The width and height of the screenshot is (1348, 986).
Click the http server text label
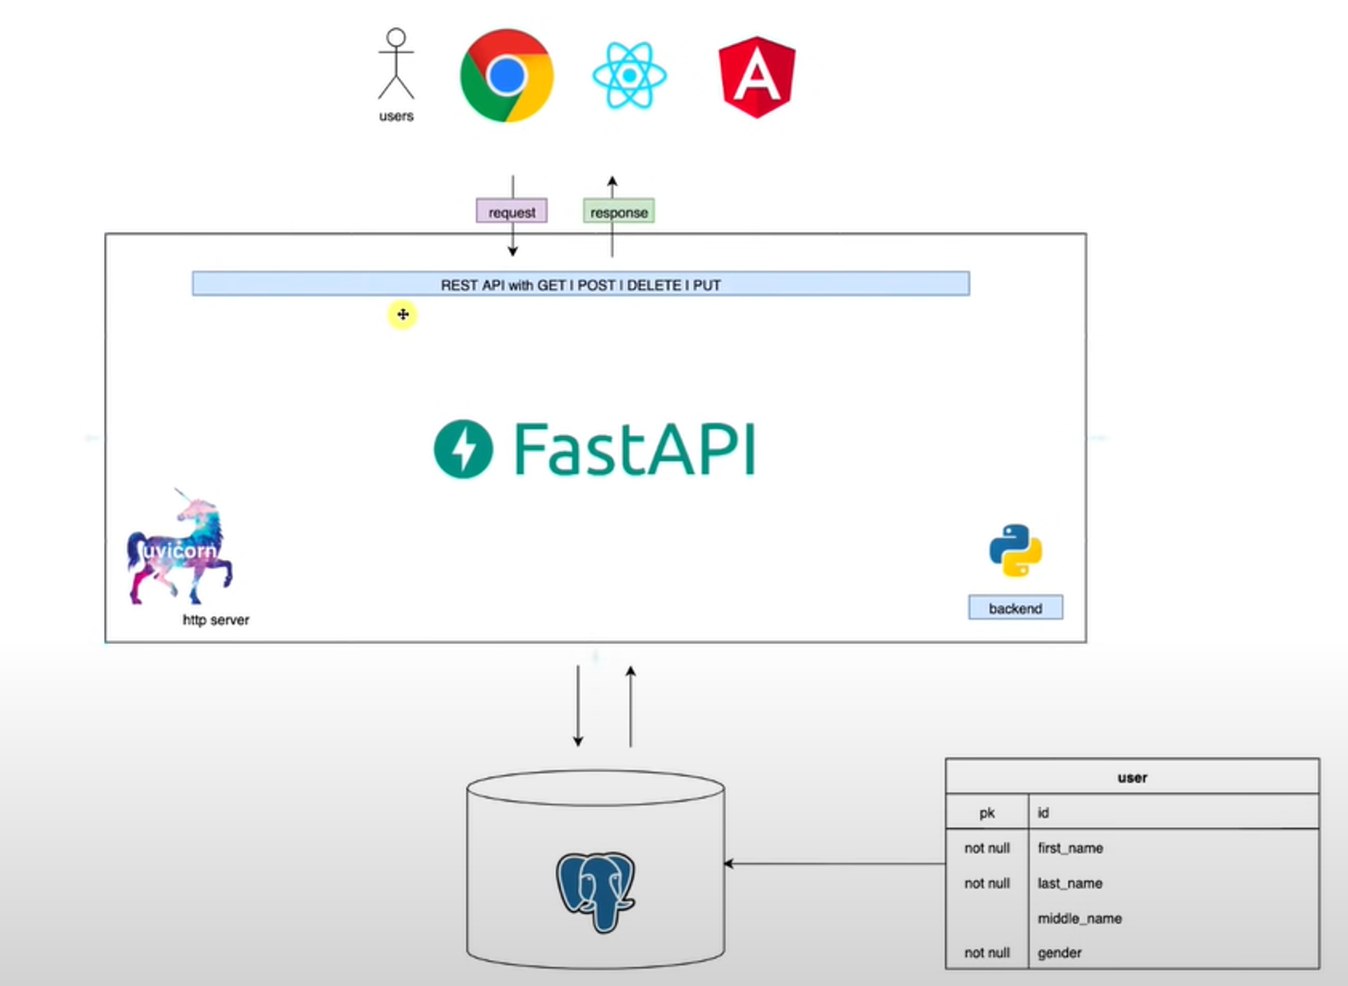[216, 620]
